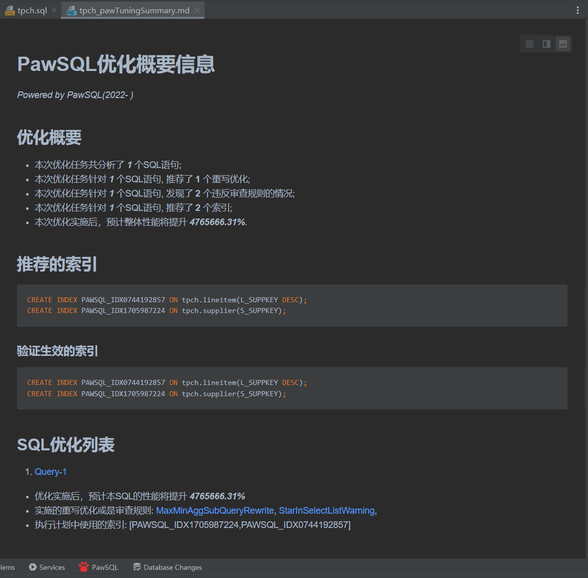Open the three-dot tab options menu

click(x=578, y=10)
